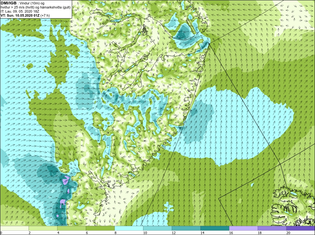Click the 16–18 m/s light purple swatch

click(243, 228)
